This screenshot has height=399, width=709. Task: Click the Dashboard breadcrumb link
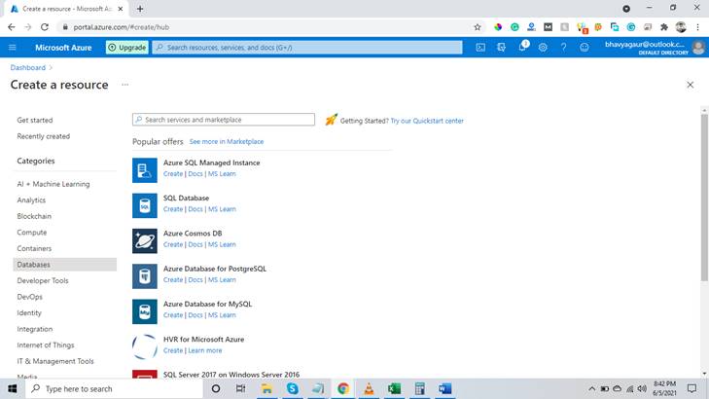[x=27, y=67]
